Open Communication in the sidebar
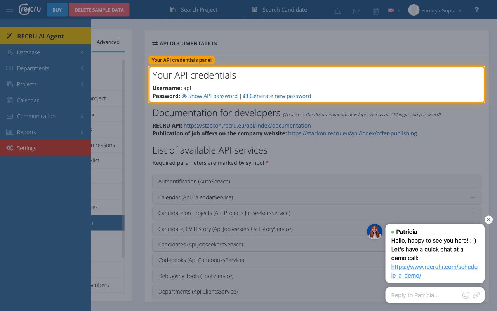This screenshot has width=497, height=311. coord(45,116)
